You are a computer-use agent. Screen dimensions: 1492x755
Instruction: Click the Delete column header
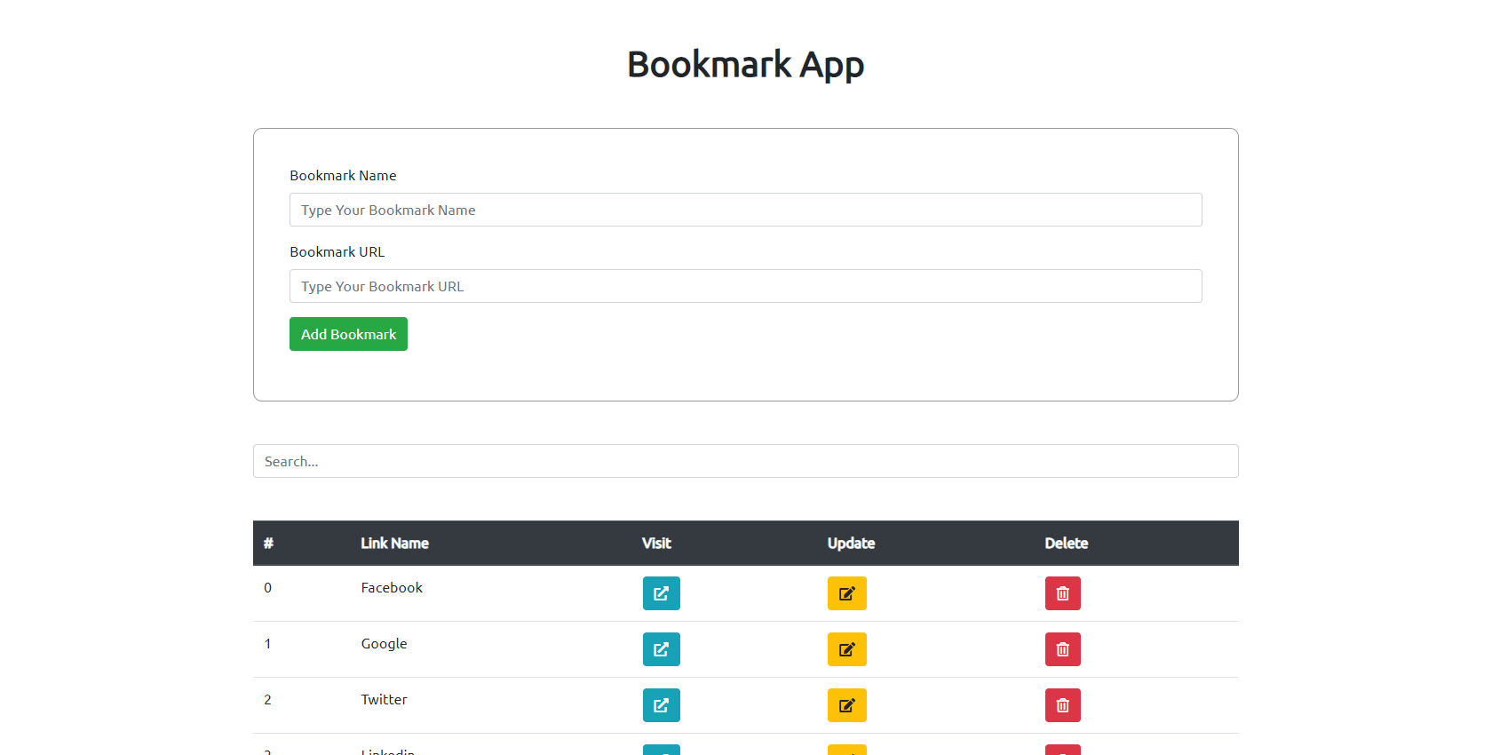[x=1066, y=543]
